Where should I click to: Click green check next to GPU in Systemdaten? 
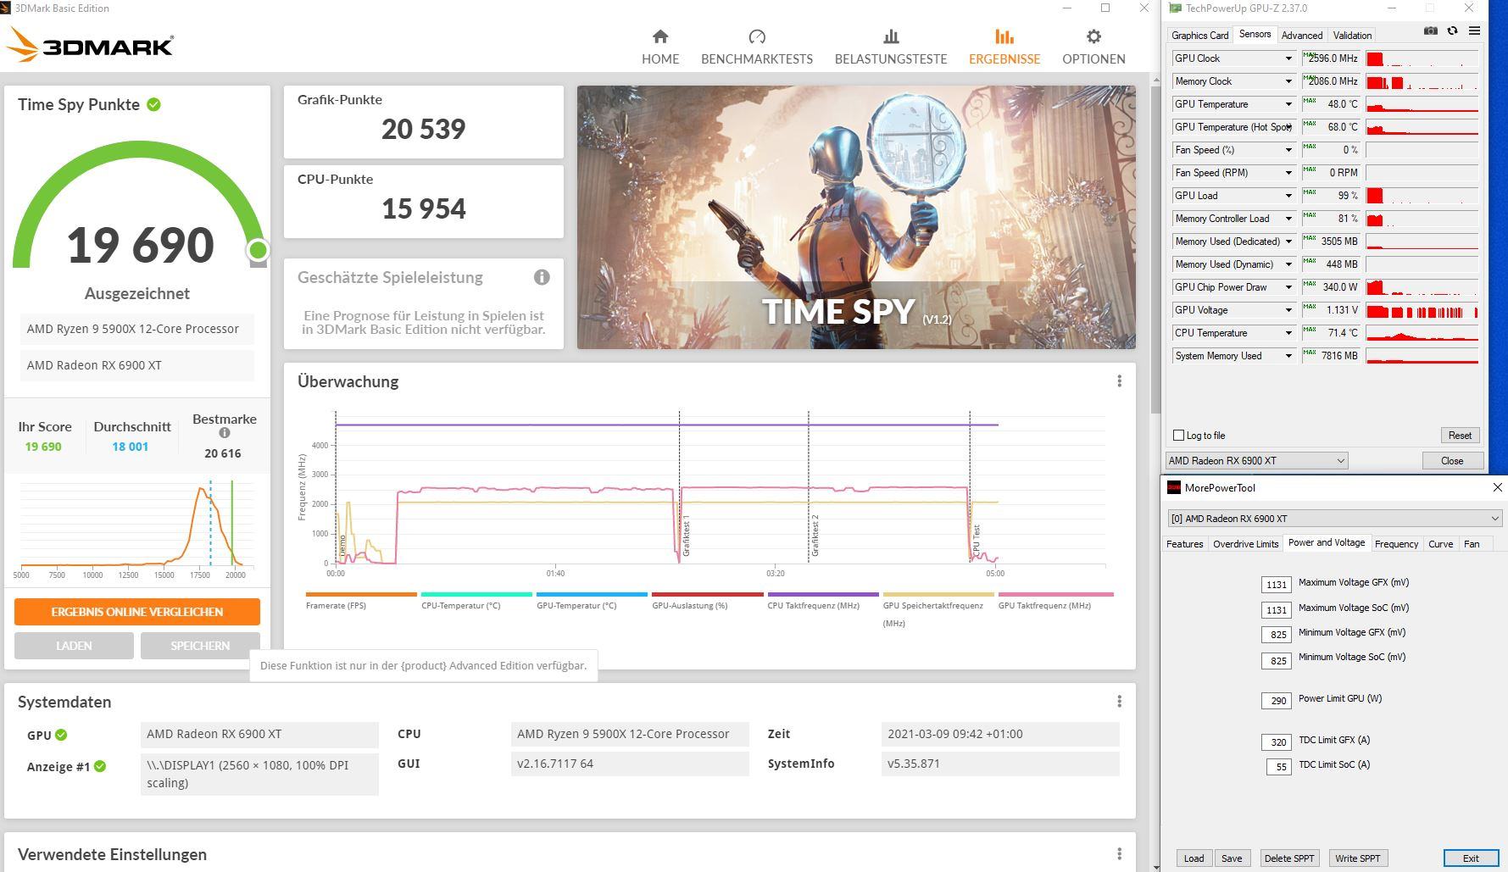click(61, 735)
